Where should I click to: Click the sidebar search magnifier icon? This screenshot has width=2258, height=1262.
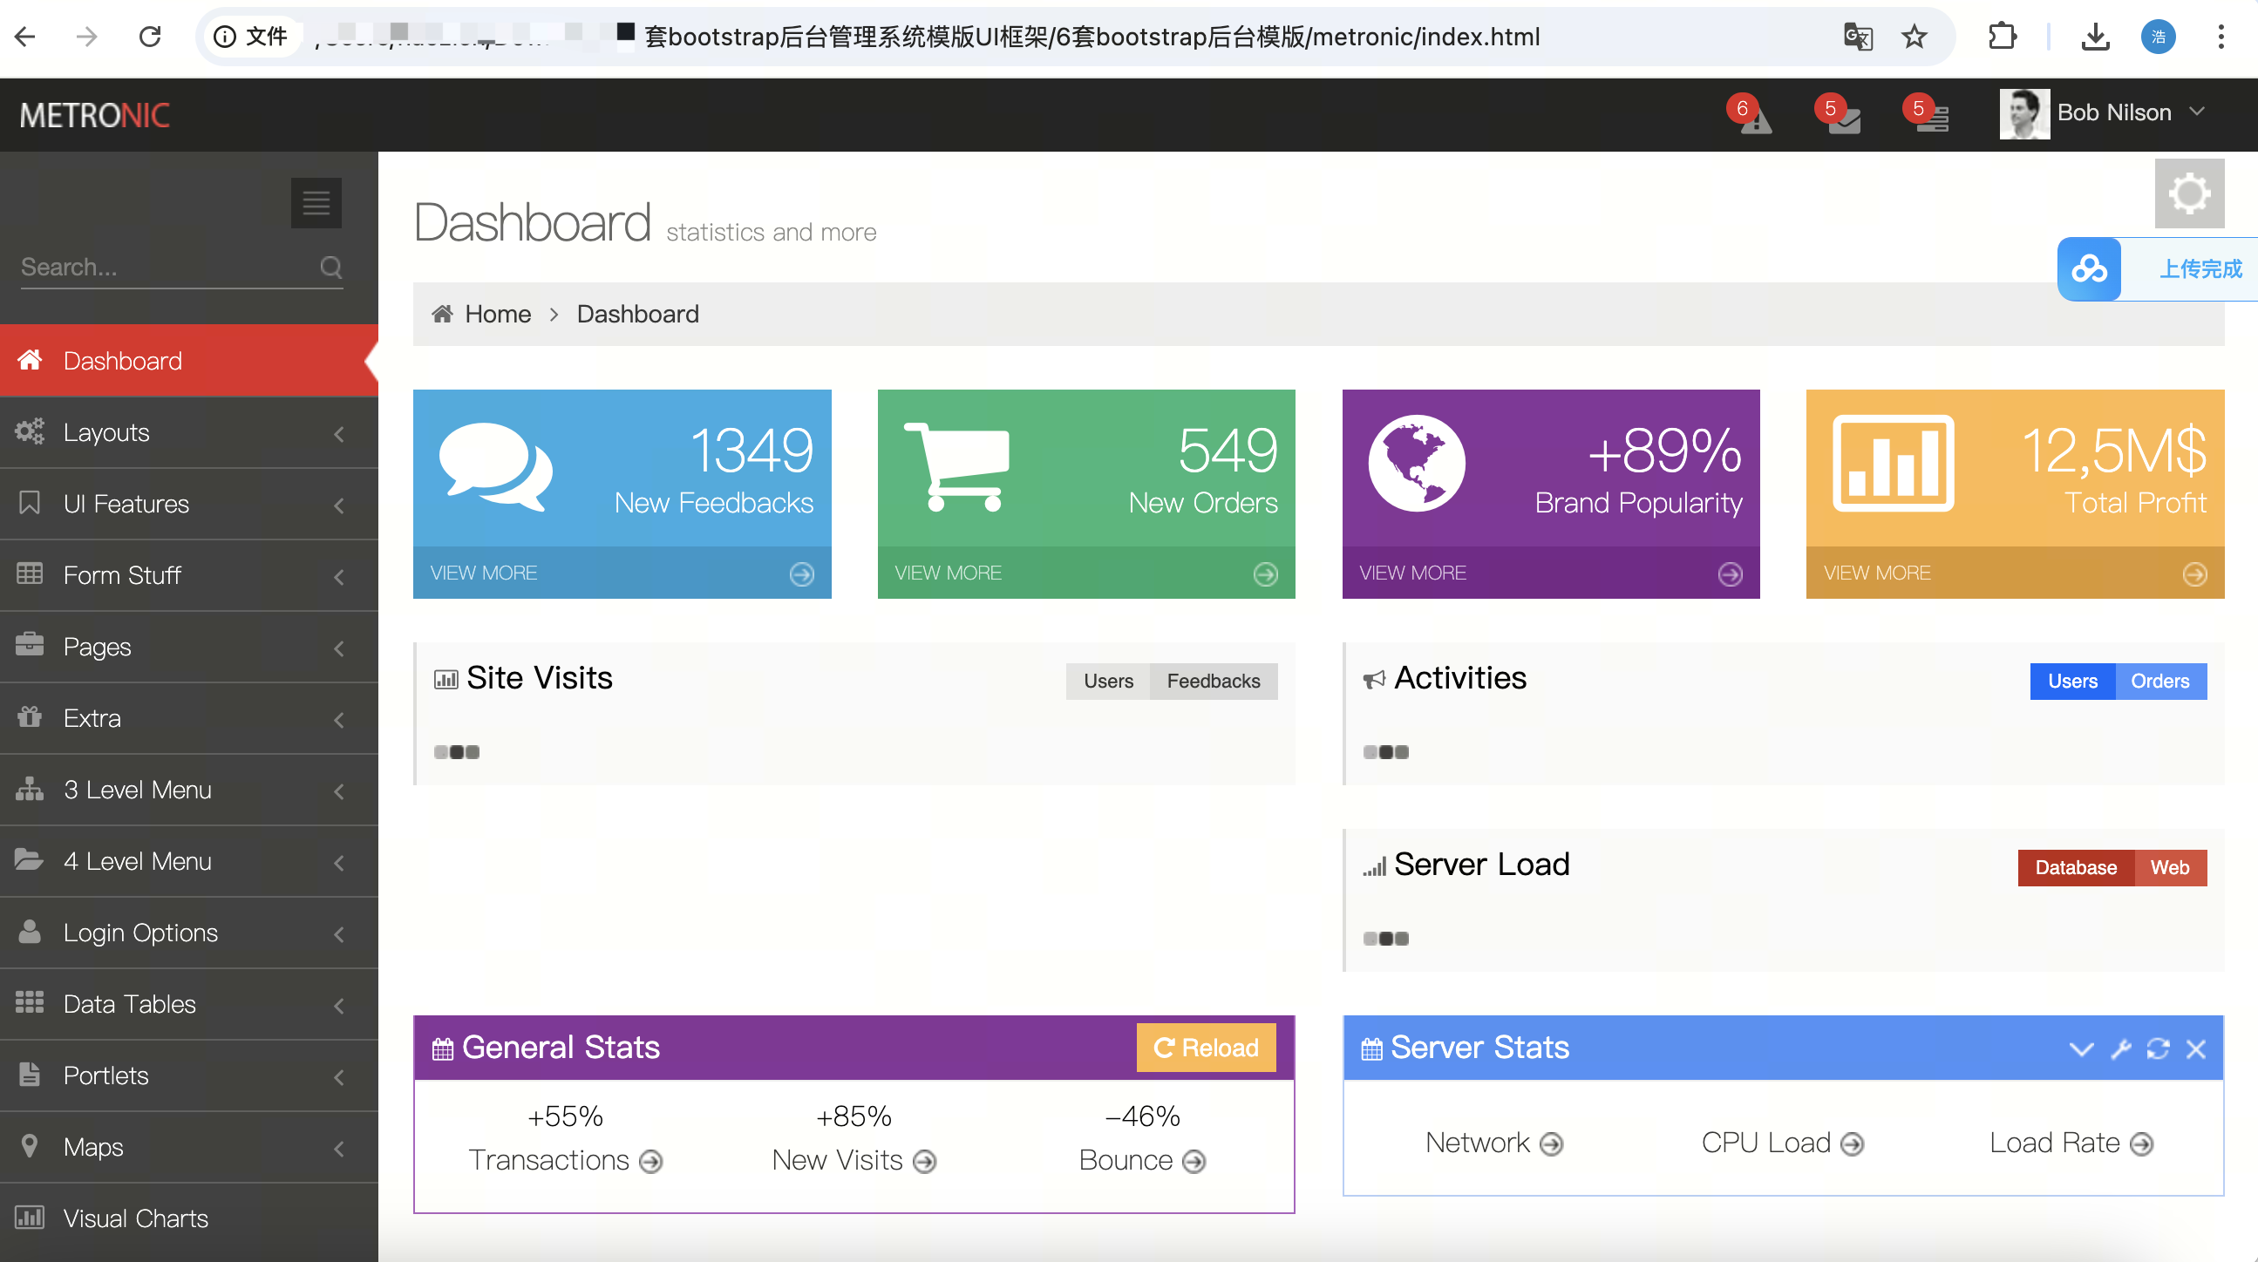point(330,268)
